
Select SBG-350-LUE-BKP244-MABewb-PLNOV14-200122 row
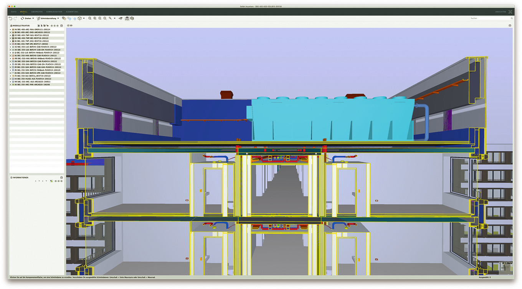click(x=37, y=53)
